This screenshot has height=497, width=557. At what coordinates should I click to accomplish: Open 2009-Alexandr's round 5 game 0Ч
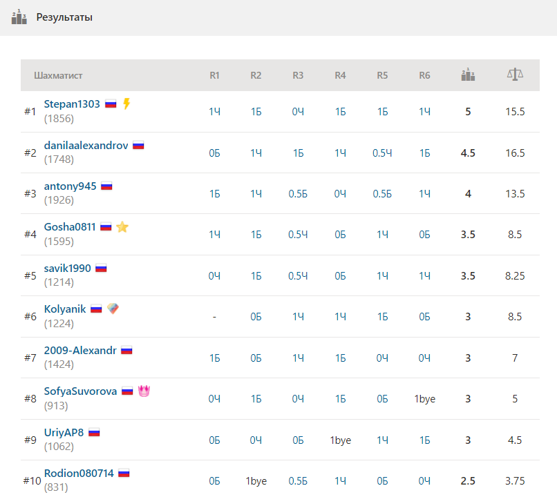(382, 358)
